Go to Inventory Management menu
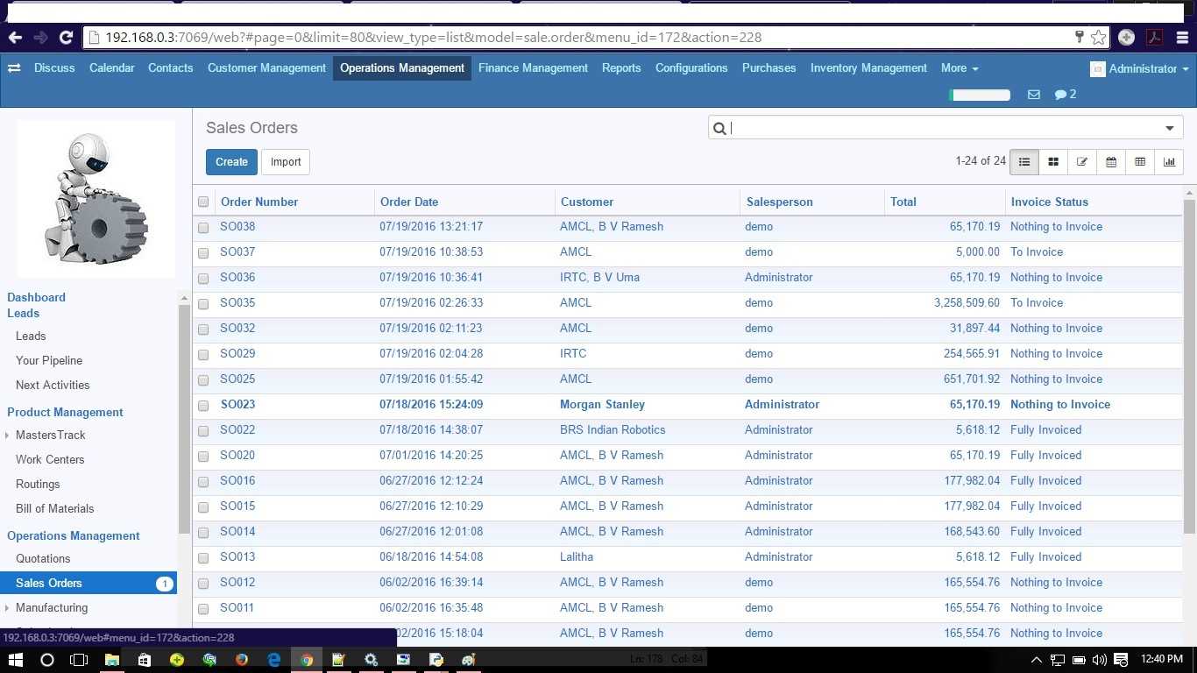 click(x=868, y=68)
